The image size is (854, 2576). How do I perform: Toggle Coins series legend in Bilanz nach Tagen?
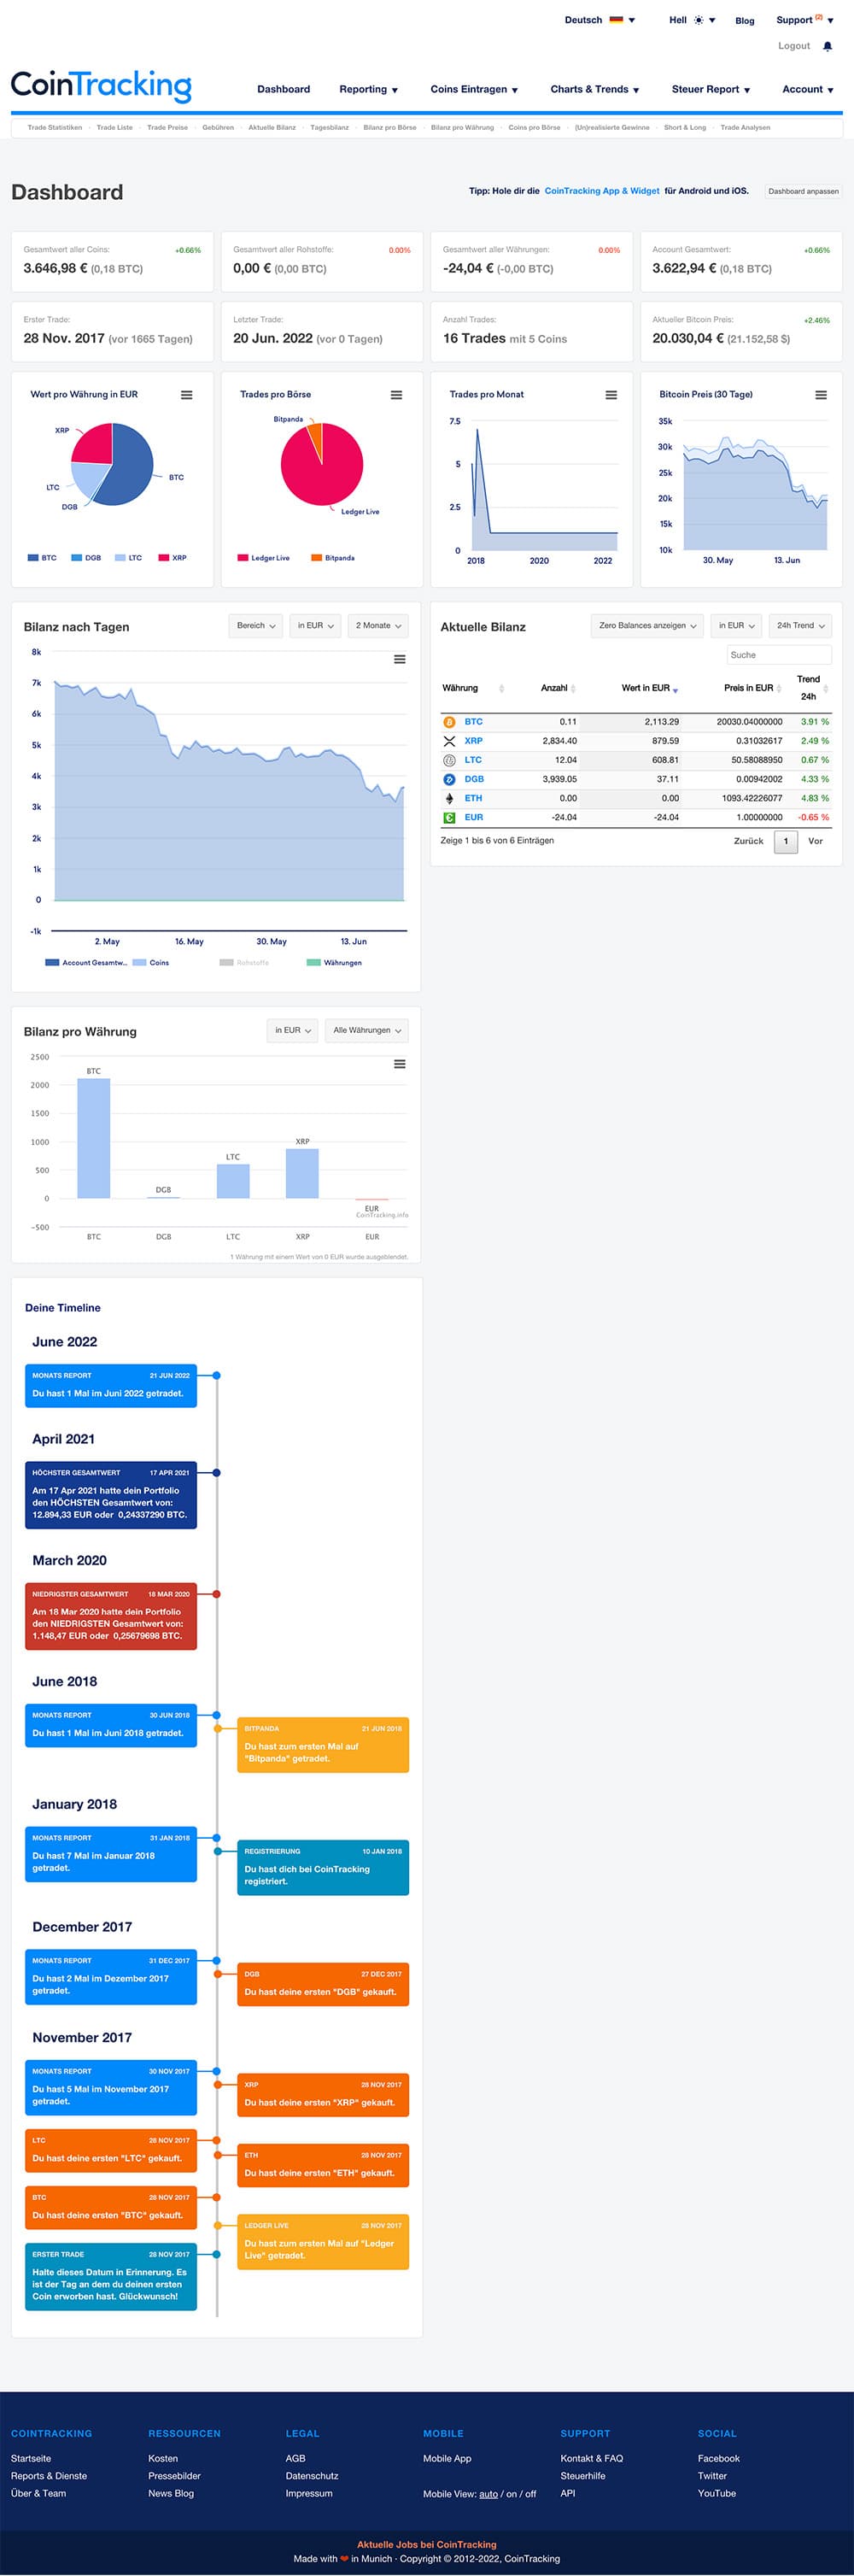coord(151,963)
